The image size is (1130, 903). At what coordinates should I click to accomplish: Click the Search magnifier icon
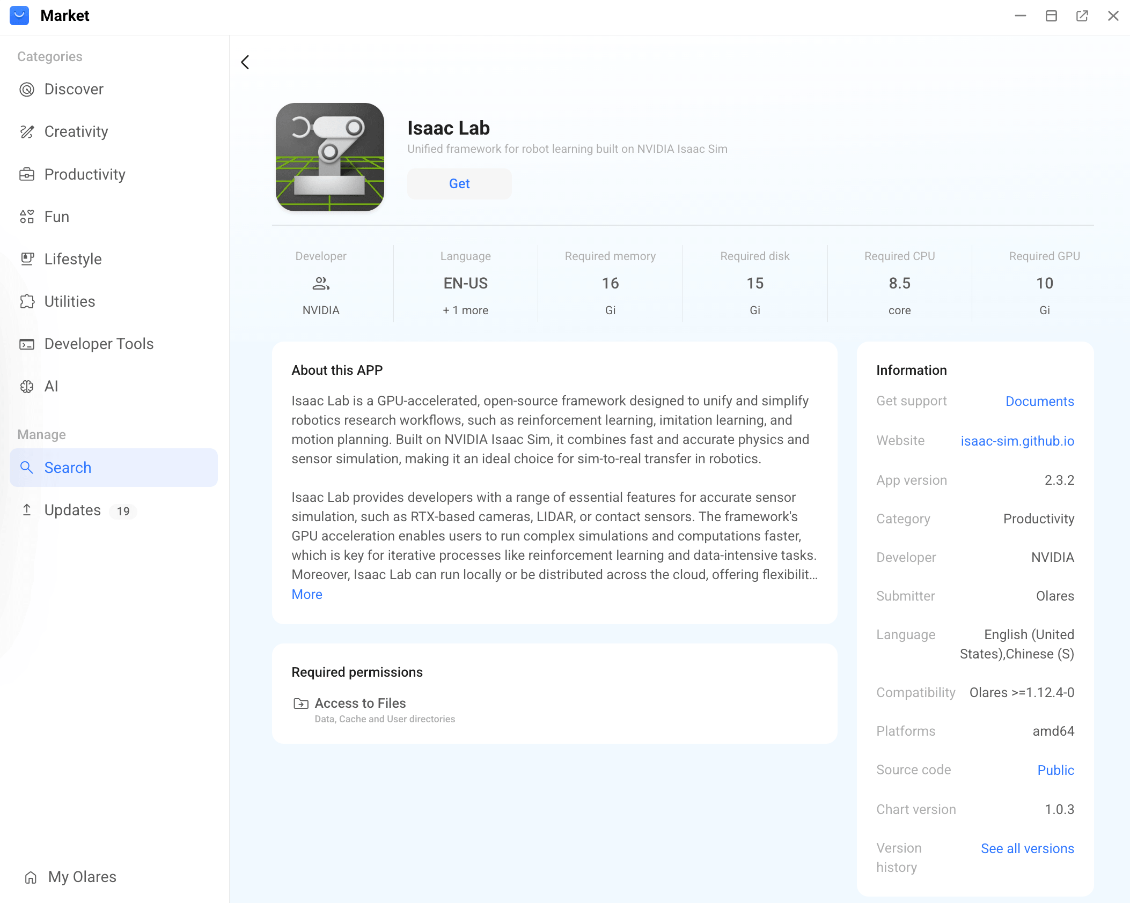27,468
